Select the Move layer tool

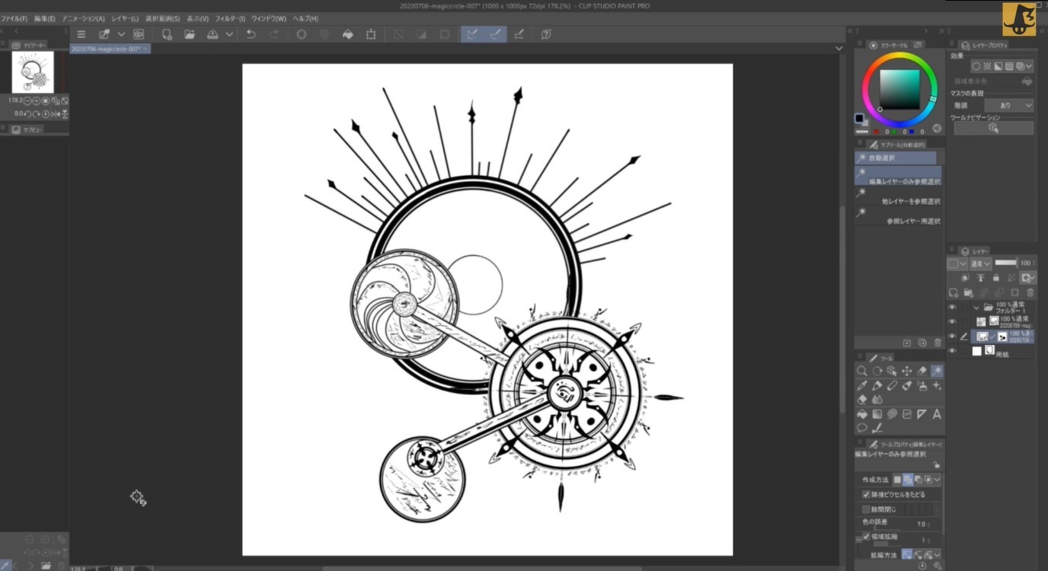click(906, 371)
